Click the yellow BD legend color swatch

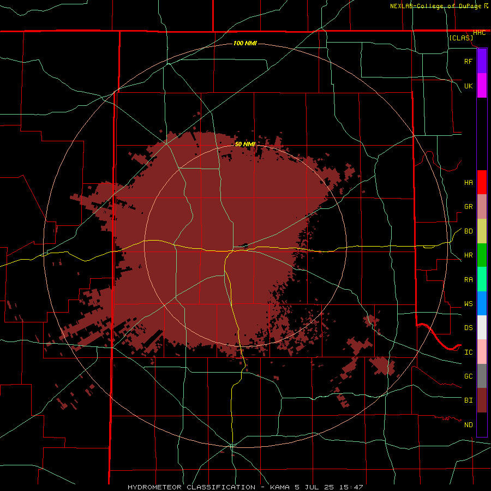pos(482,231)
